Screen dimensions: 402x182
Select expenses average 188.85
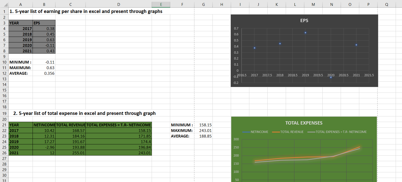point(203,136)
